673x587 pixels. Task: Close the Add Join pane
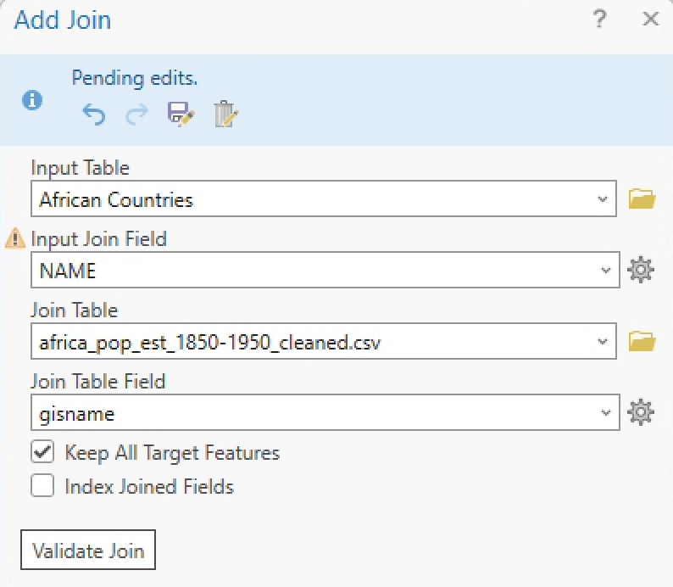pos(651,20)
